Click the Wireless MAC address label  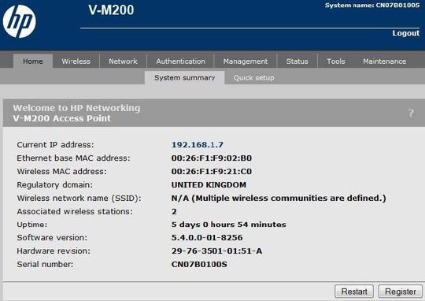[x=62, y=171]
